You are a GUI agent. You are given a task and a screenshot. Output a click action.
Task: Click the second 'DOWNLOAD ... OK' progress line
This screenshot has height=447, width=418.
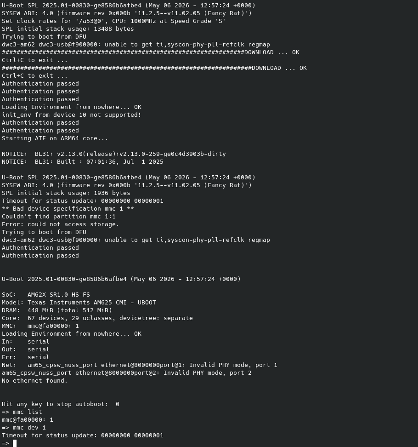[154, 68]
